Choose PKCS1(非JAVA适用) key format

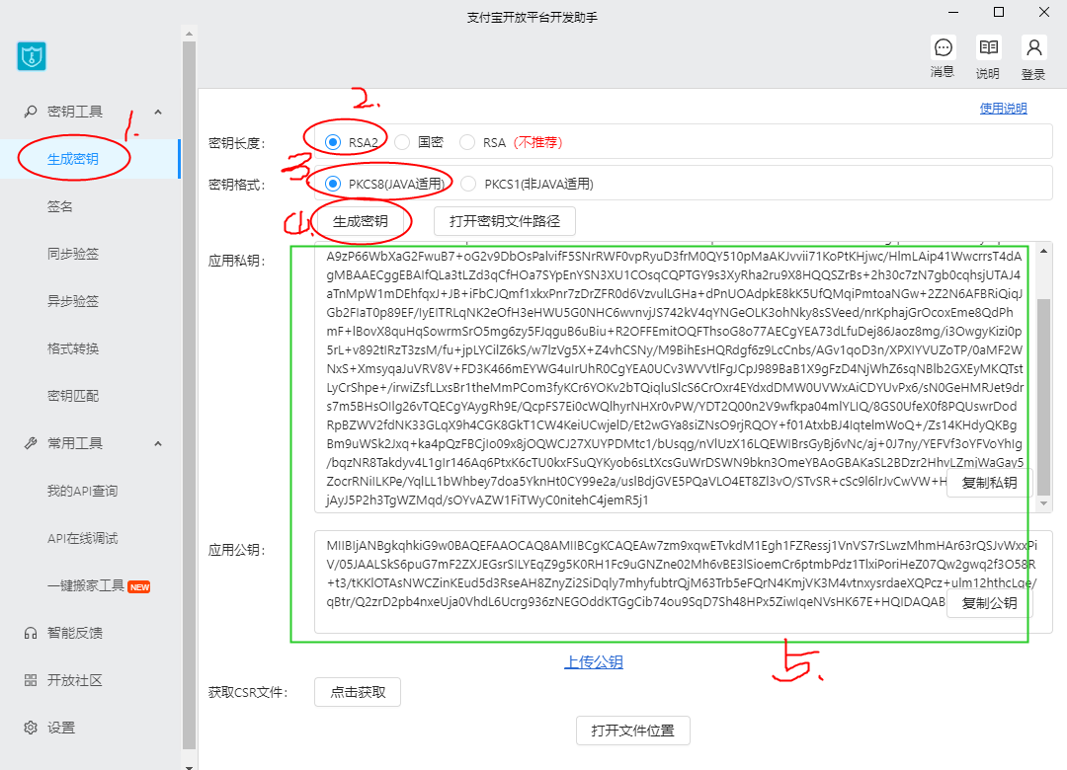468,184
